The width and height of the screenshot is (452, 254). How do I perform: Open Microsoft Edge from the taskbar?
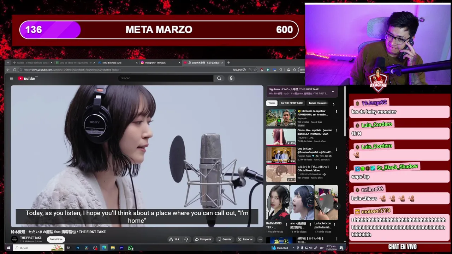104,248
